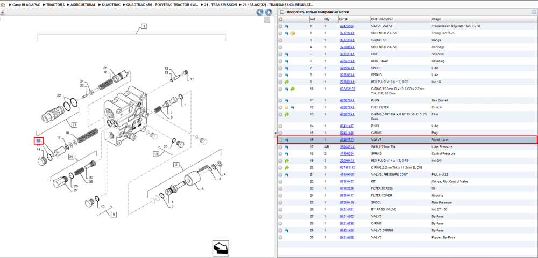538x258 pixels.
Task: Open part number 371737A1 link
Action: tap(347, 33)
